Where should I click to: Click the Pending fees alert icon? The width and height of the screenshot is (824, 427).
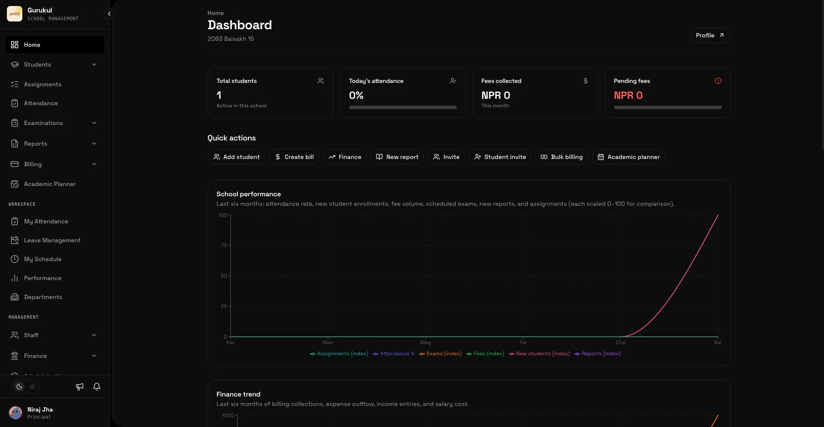718,81
